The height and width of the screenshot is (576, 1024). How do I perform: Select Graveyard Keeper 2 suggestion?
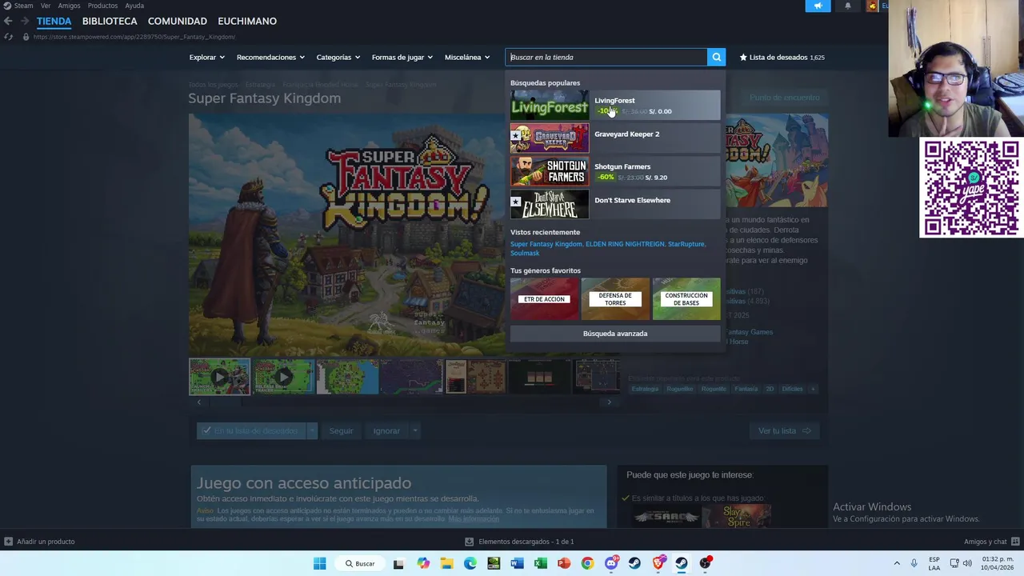click(x=615, y=138)
